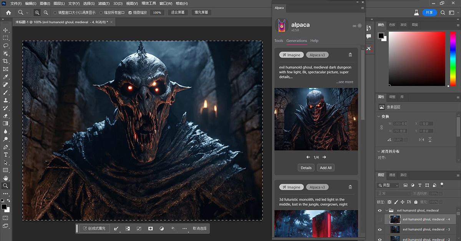Open the 'Alpaca v3' model dropdown
The image size is (461, 241).
317,55
